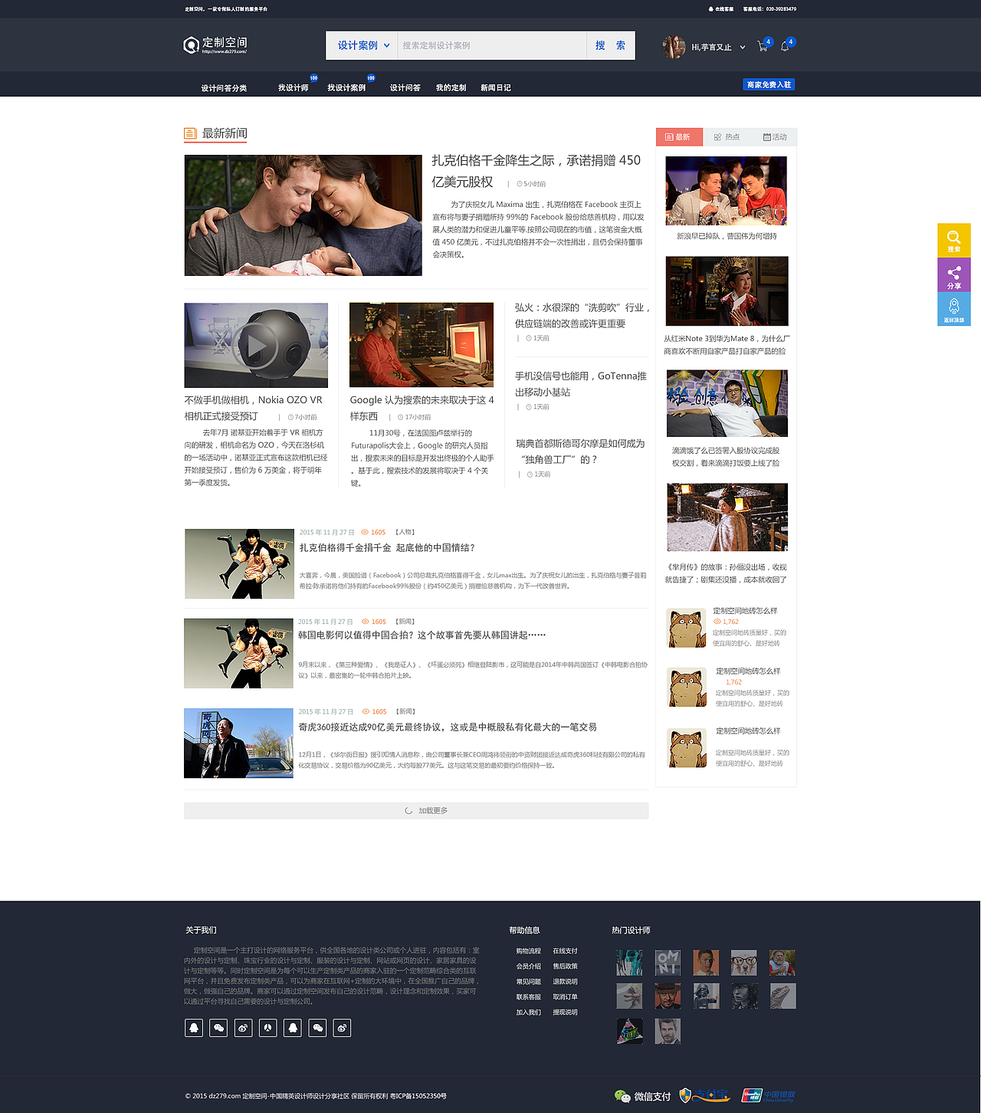This screenshot has width=981, height=1113.
Task: Click the Alipay 支付宝 logo in footer
Action: (x=705, y=1095)
